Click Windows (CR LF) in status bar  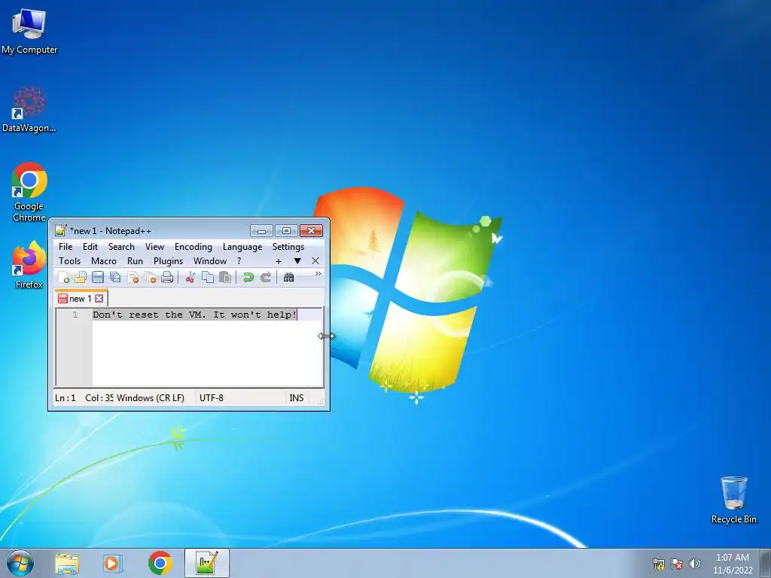tap(151, 398)
